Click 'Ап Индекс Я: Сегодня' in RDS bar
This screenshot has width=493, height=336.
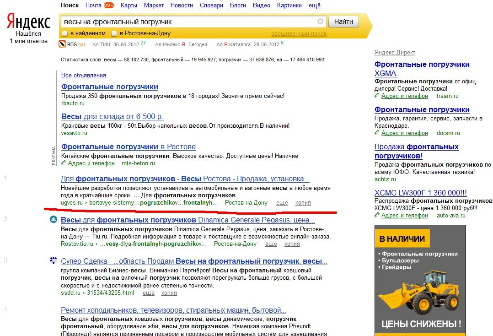point(181,45)
